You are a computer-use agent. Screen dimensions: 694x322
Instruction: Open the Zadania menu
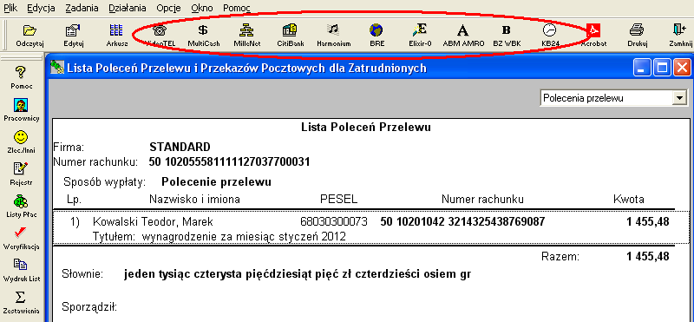tap(82, 8)
